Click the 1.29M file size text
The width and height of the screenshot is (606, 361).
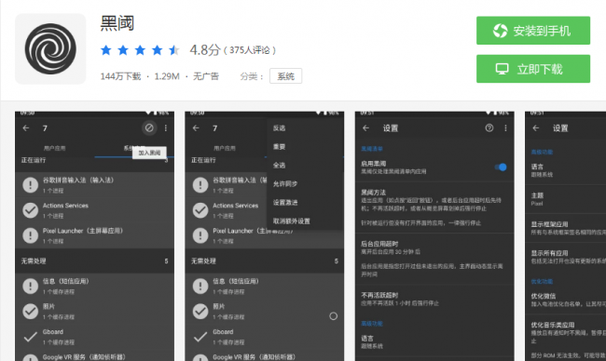[x=167, y=76]
